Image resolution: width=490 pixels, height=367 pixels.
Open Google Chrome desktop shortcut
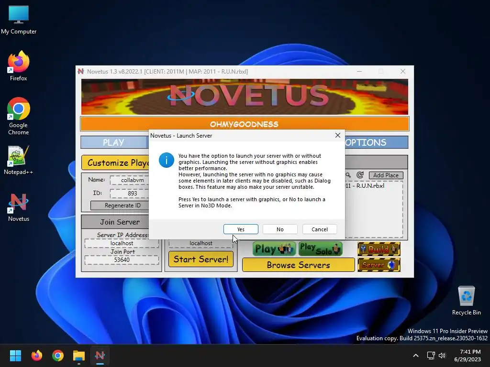click(x=19, y=116)
